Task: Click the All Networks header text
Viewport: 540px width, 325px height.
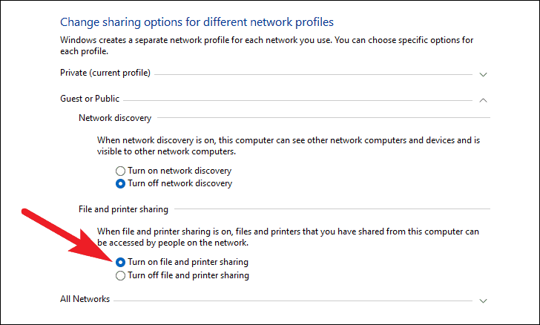Action: [85, 299]
